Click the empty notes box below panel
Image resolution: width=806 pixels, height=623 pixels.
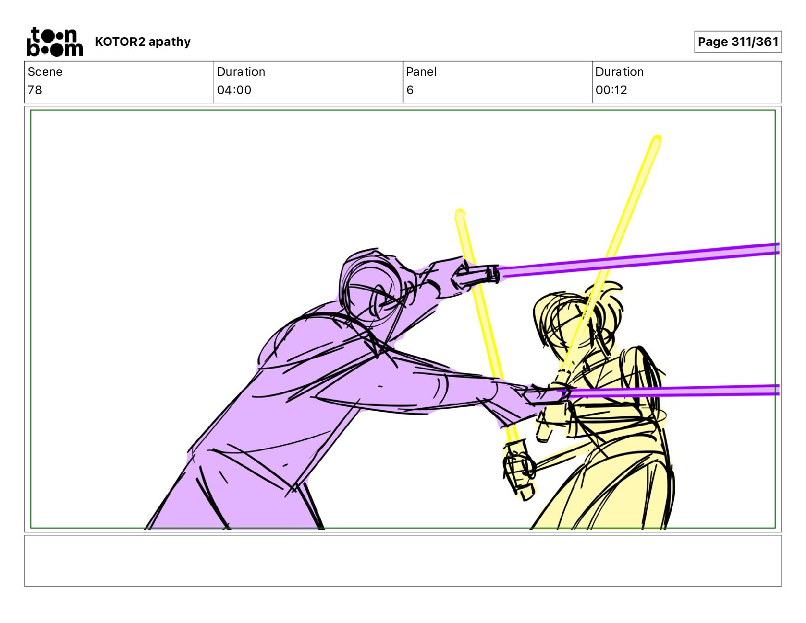[403, 560]
